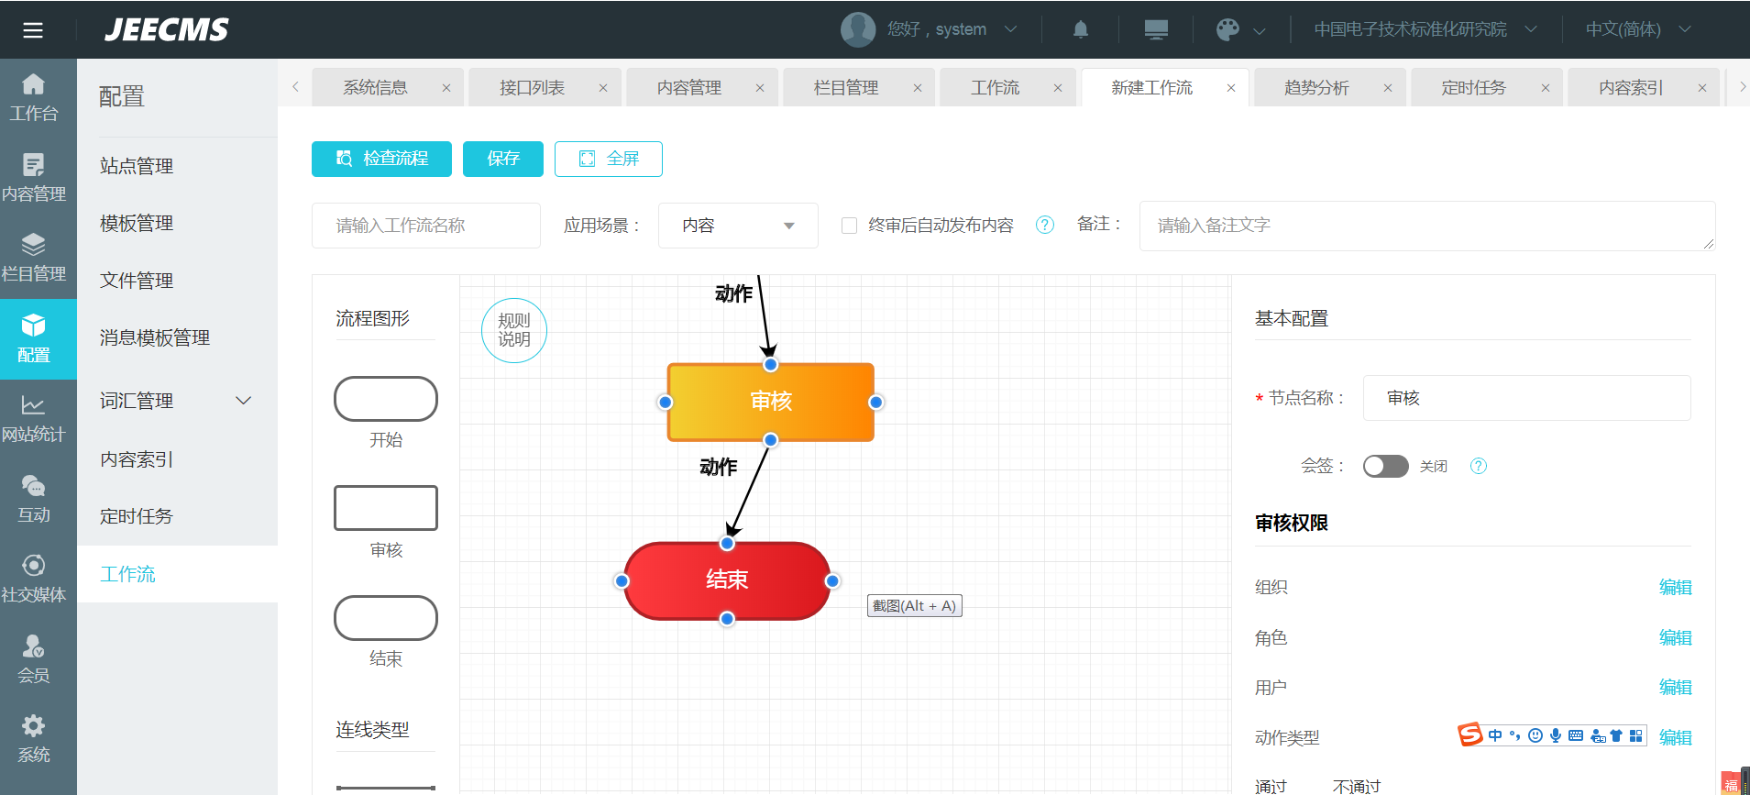
Task: Select the highlighted 配置 sidebar item
Action: tap(39, 339)
